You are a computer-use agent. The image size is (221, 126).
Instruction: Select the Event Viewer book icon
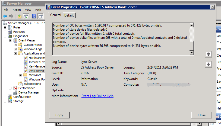coord(15,40)
